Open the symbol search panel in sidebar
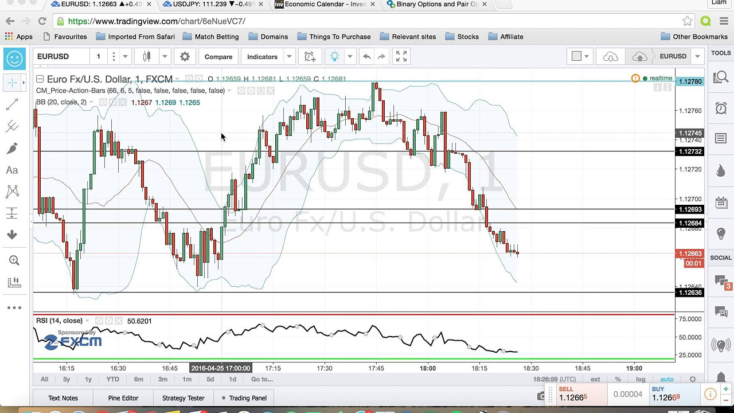 pyautogui.click(x=721, y=78)
